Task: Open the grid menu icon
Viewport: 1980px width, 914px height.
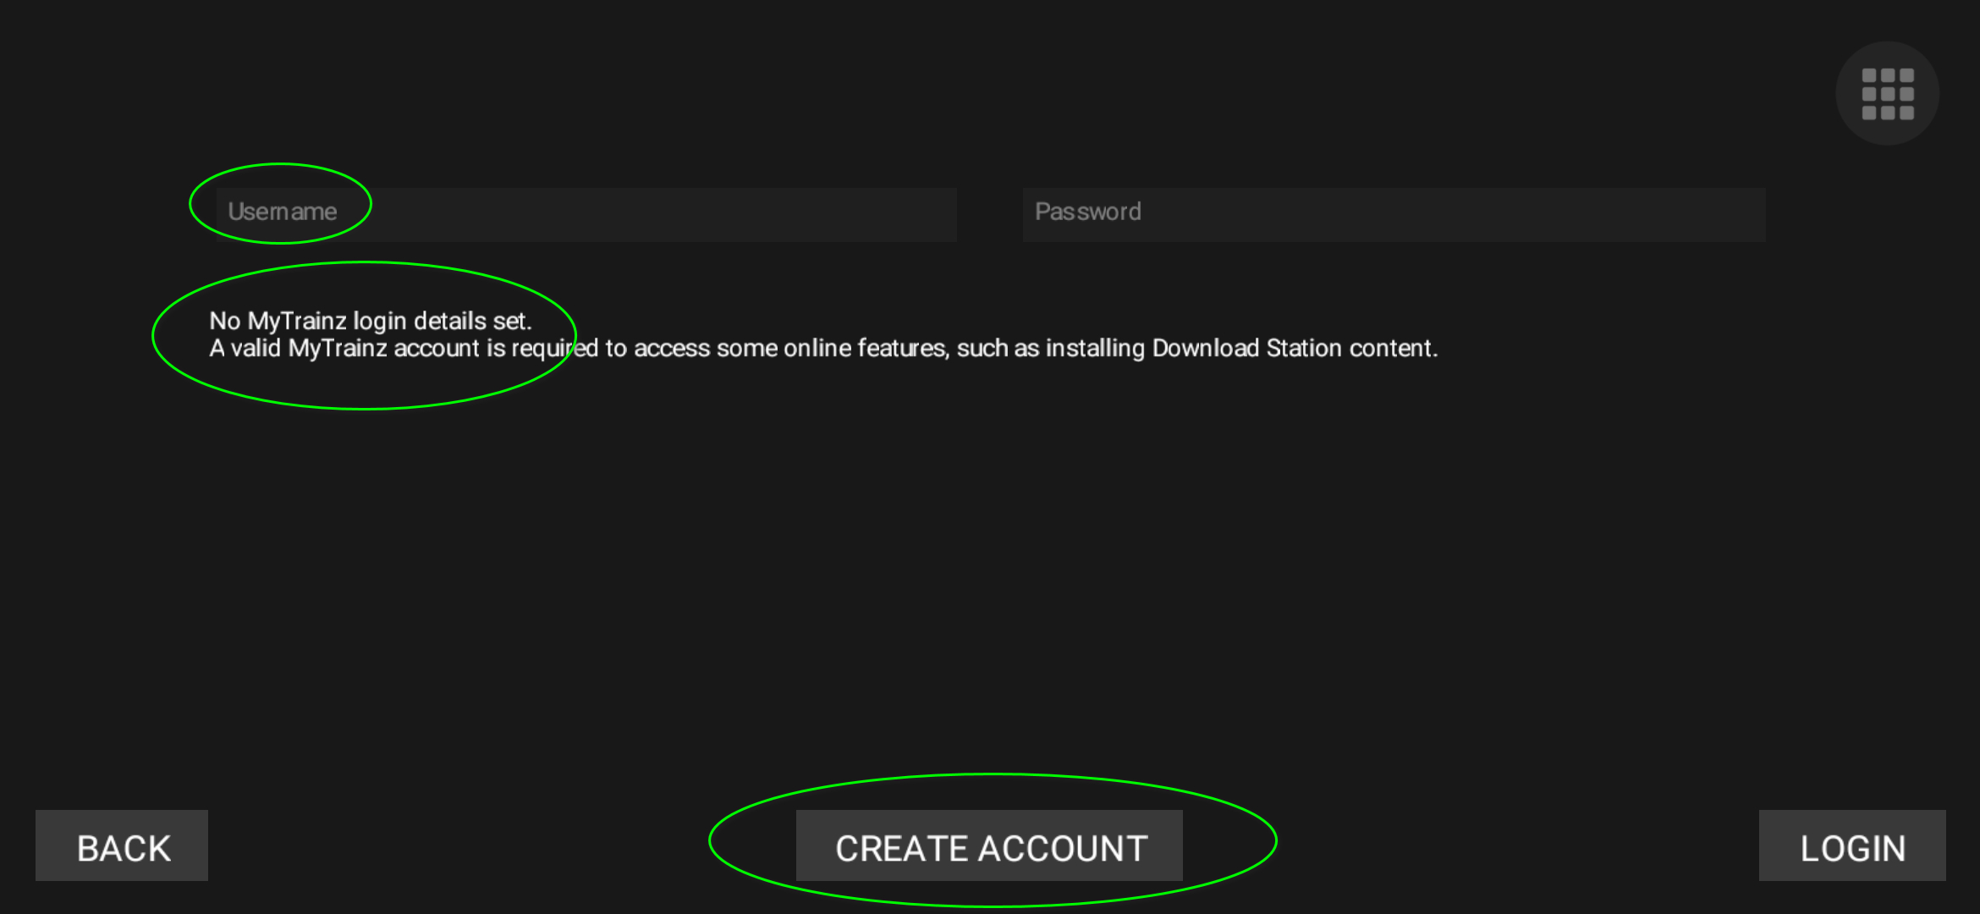Action: click(1887, 94)
